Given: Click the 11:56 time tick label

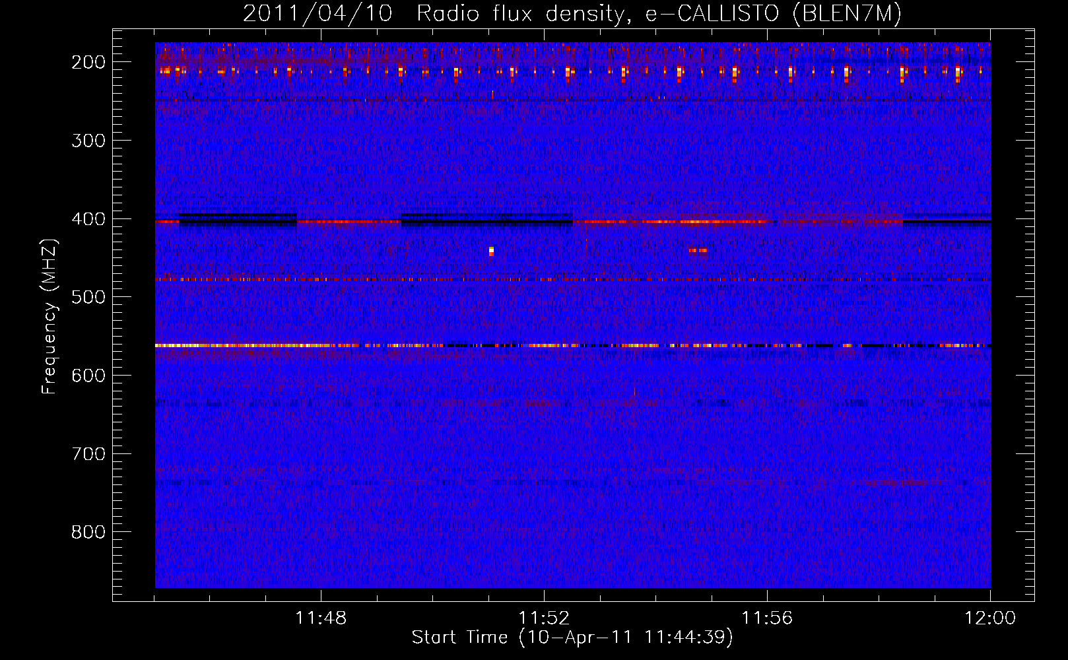Looking at the screenshot, I should [767, 618].
